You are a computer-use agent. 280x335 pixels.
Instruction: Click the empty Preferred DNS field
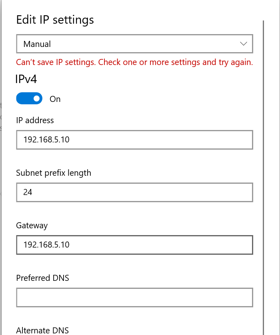(x=134, y=297)
